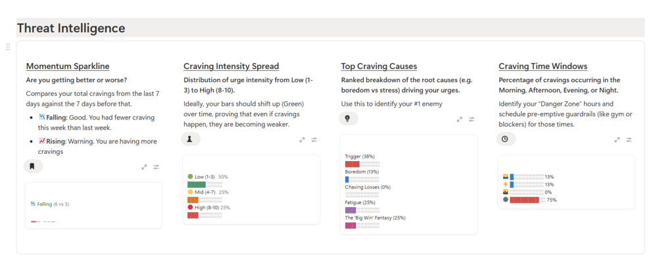Click the bookmark icon under Momentum Sparkline
This screenshot has height=274, width=661.
(32, 166)
